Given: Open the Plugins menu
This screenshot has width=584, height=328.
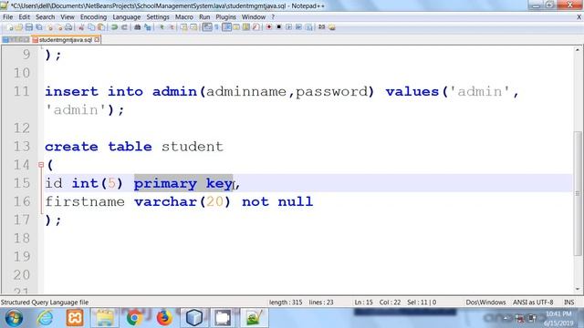Looking at the screenshot, I should tap(225, 17).
